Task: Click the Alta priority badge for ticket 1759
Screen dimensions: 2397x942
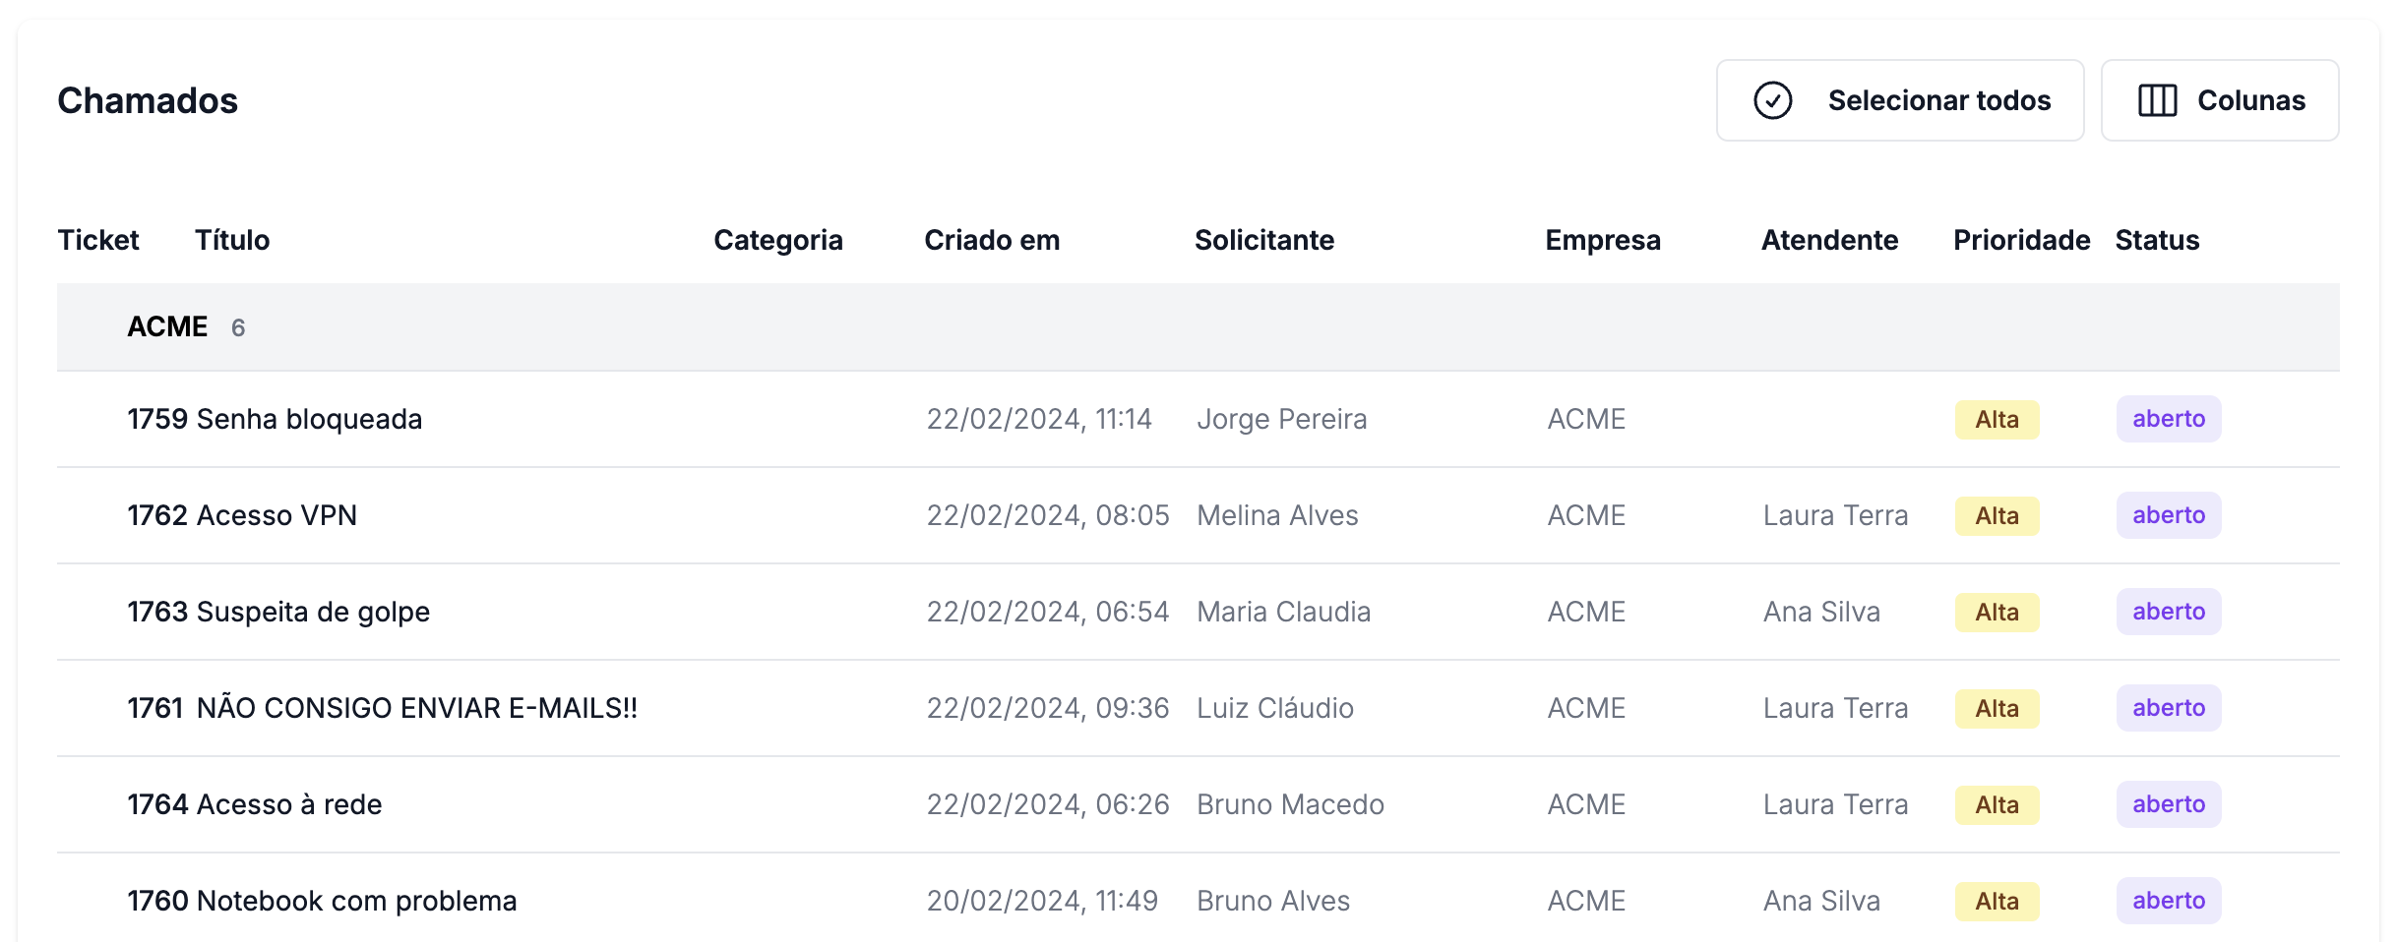Action: coord(1997,420)
